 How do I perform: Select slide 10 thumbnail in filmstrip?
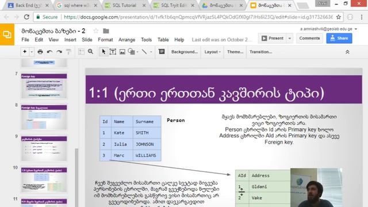[x=44, y=180]
